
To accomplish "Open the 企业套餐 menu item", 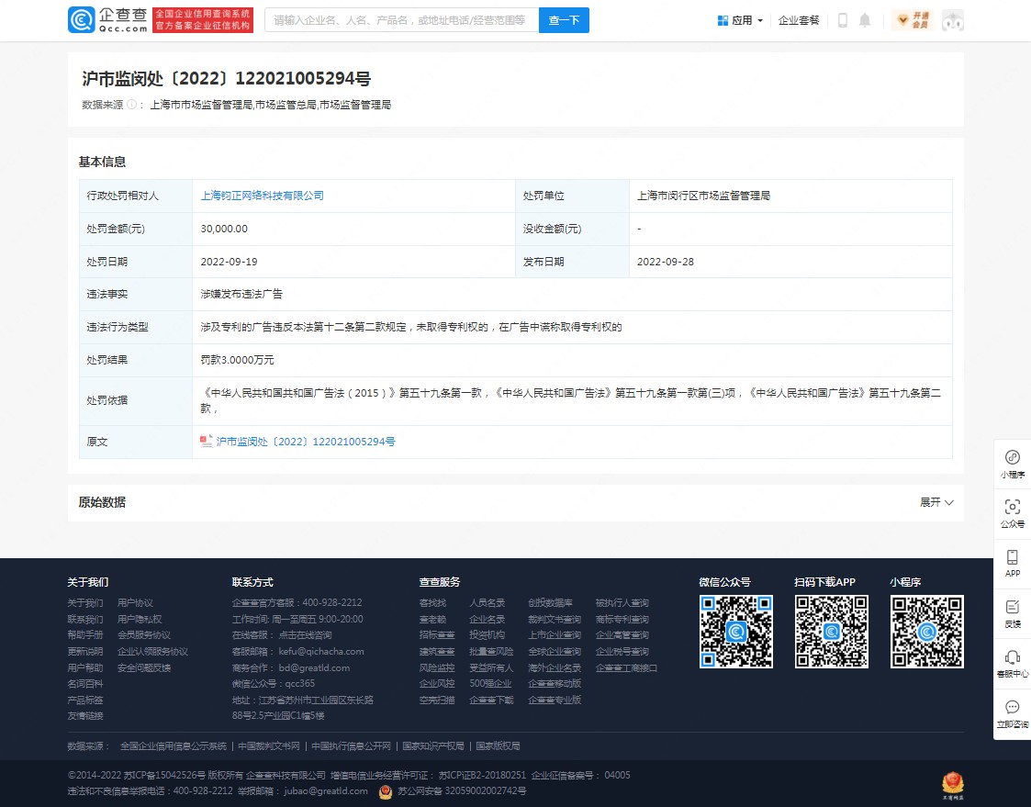I will pyautogui.click(x=799, y=20).
